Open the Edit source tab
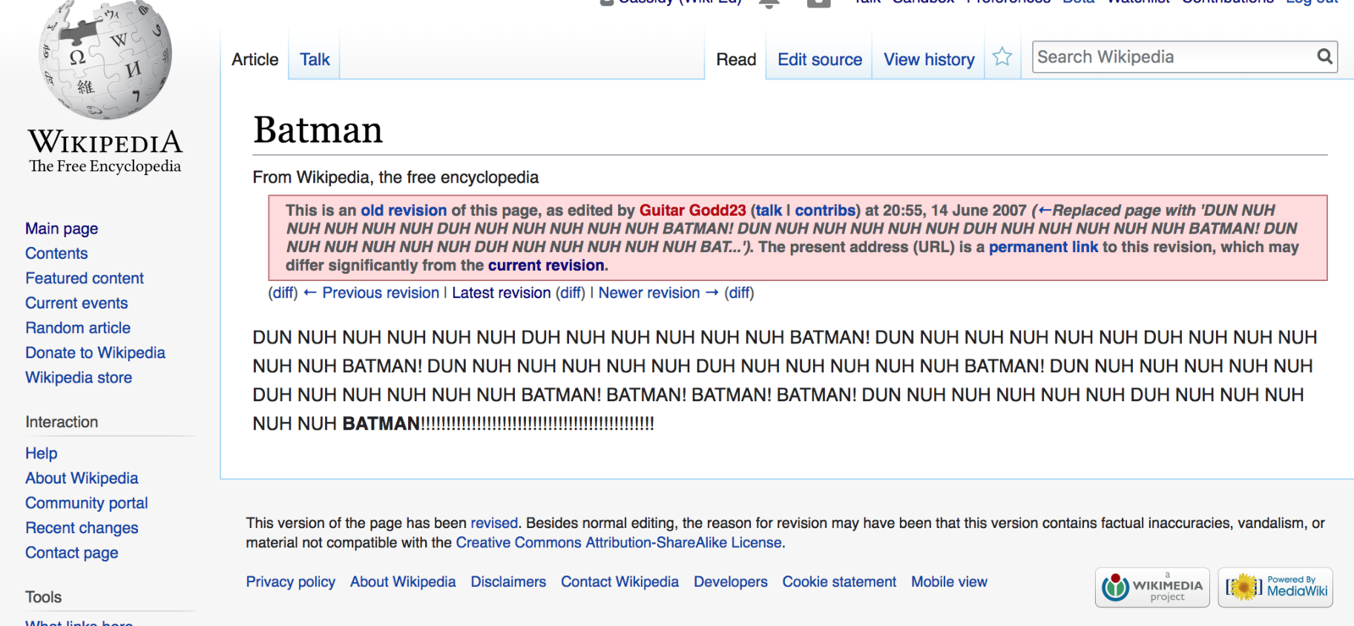This screenshot has height=626, width=1354. click(x=820, y=59)
